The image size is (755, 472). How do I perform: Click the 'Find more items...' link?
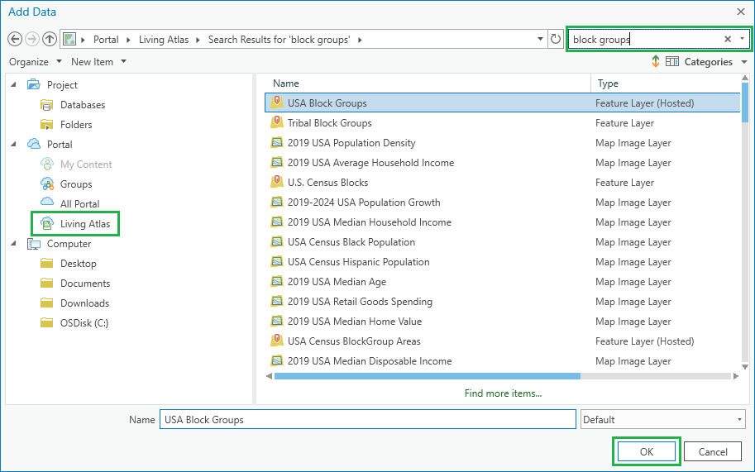(503, 393)
